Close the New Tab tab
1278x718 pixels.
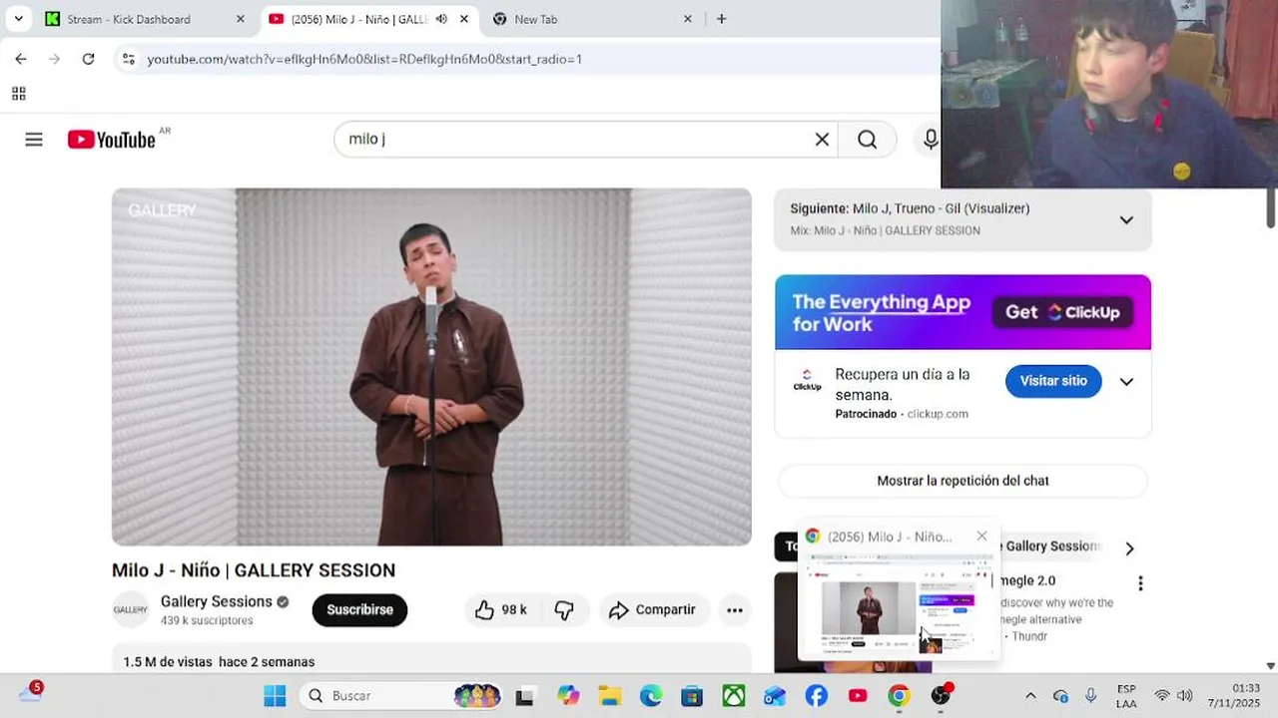687,19
